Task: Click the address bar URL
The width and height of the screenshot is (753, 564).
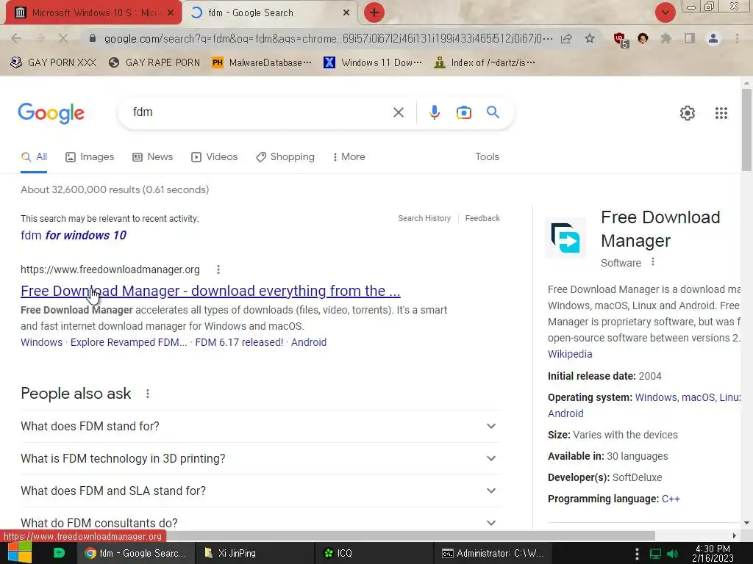Action: [328, 38]
